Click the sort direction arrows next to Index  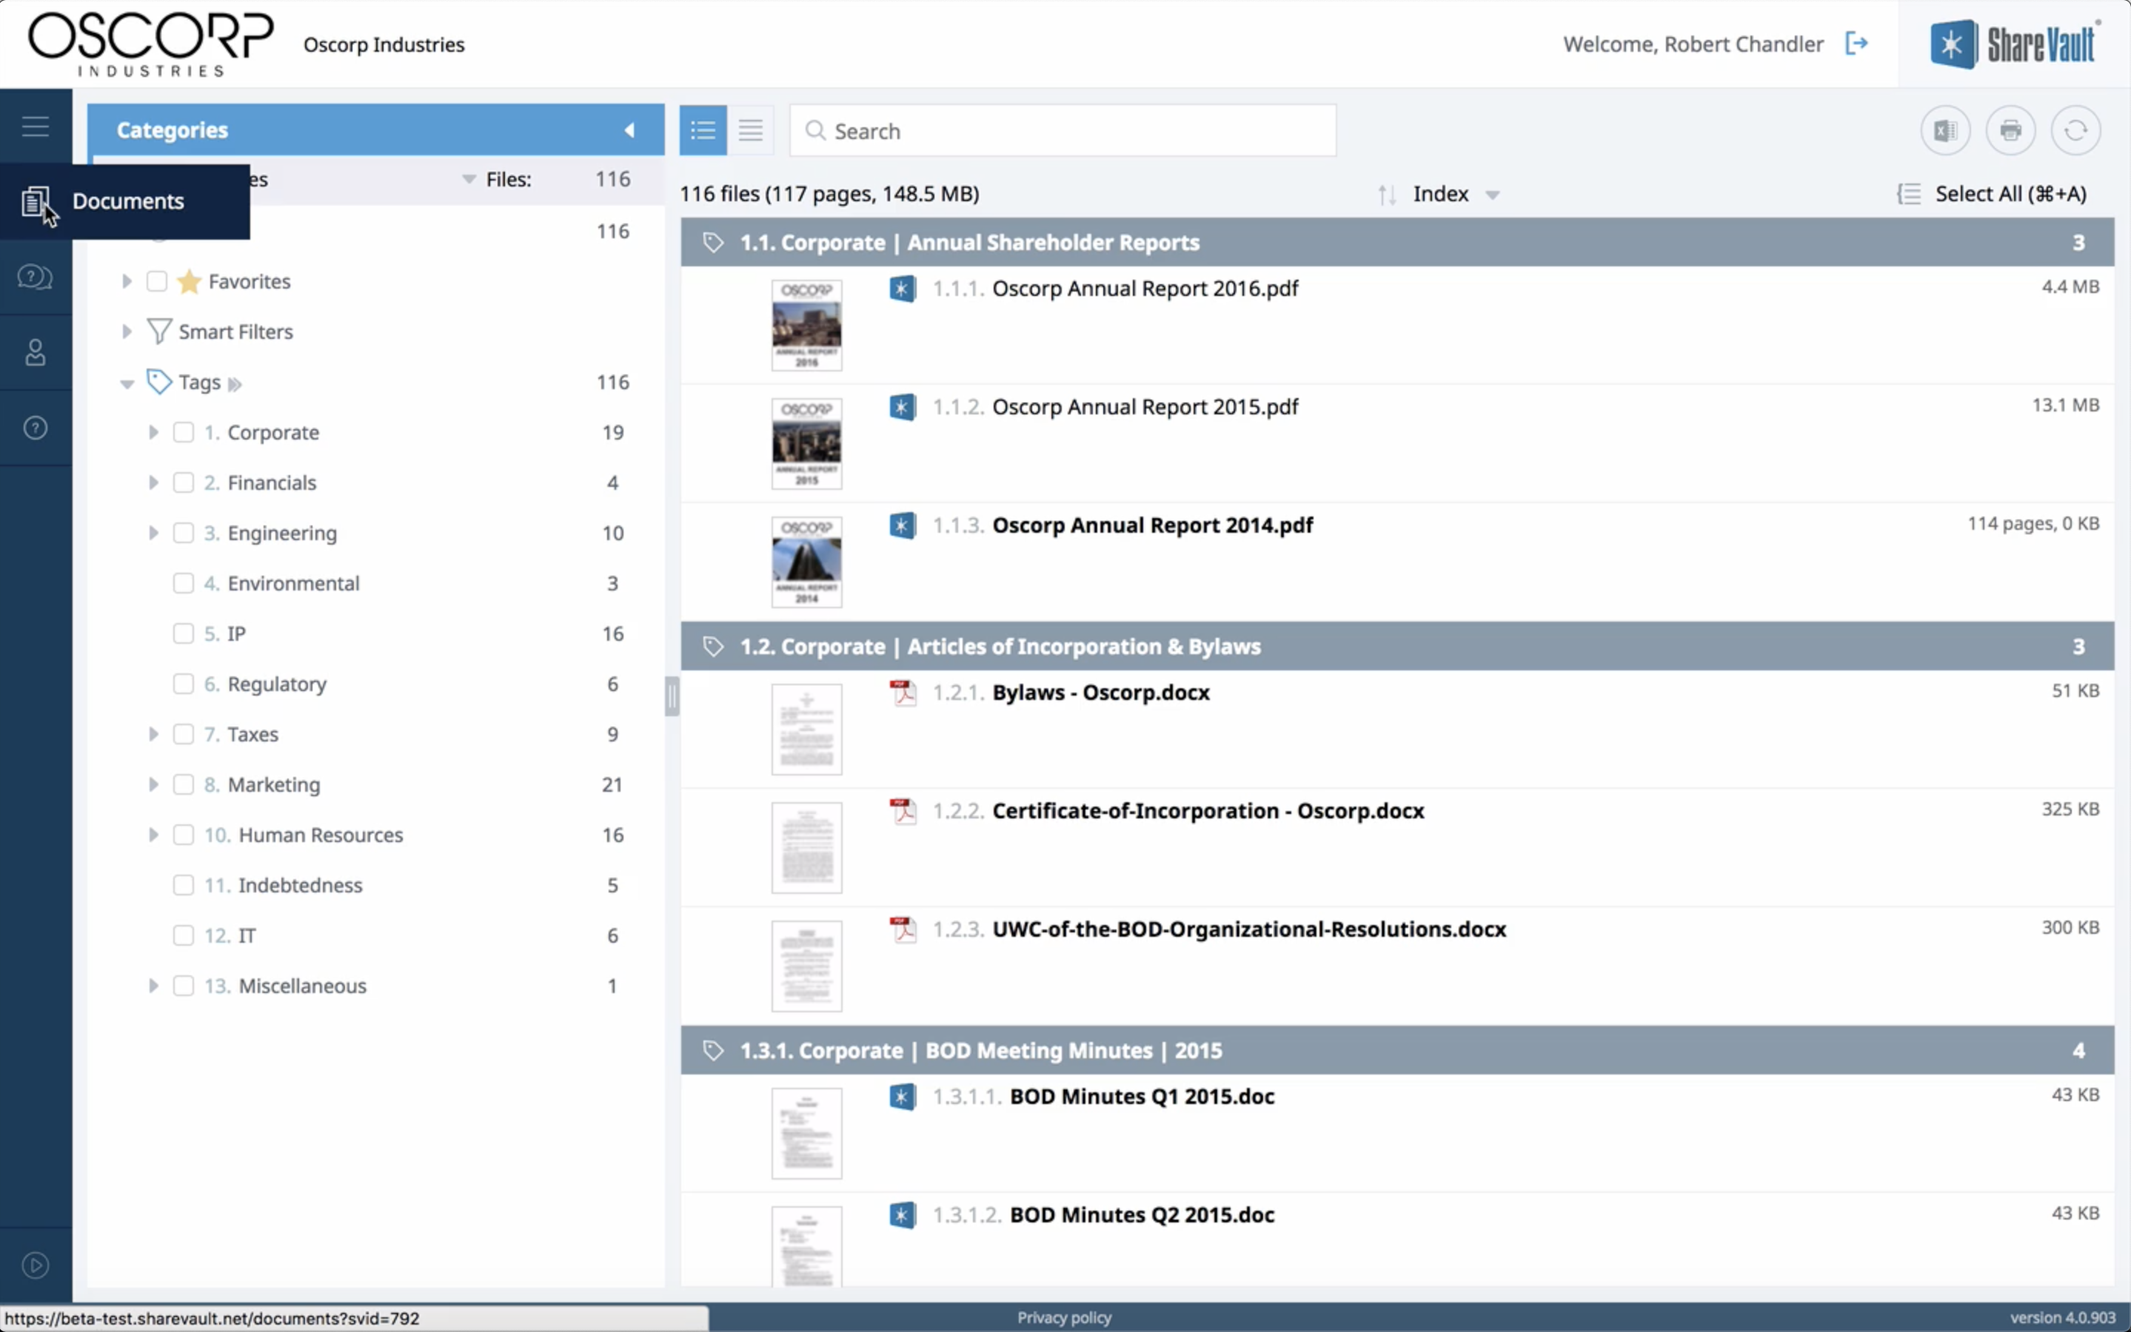tap(1387, 195)
